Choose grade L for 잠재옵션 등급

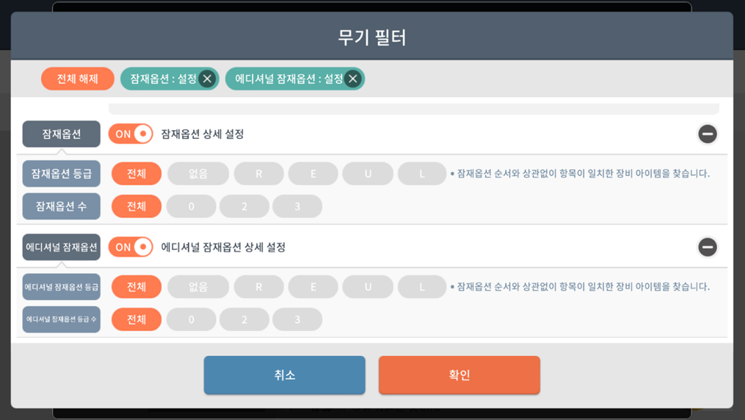tap(422, 173)
